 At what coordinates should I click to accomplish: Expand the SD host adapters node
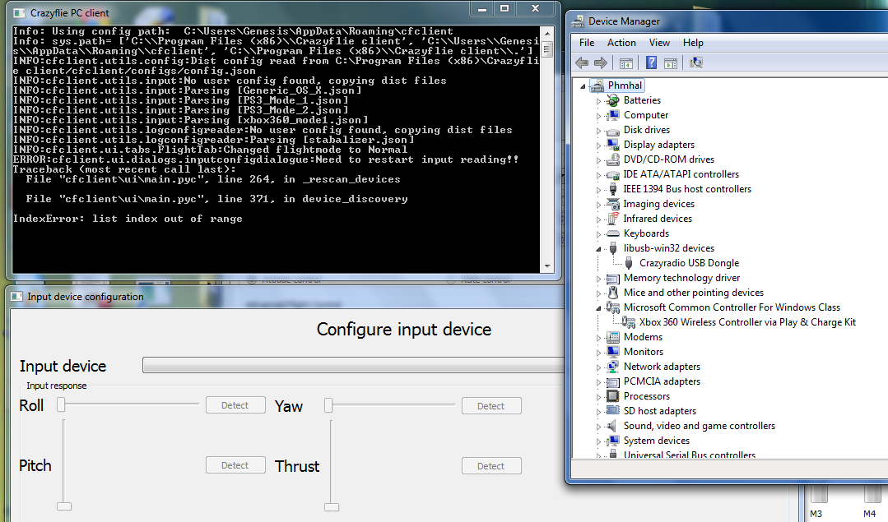[598, 412]
